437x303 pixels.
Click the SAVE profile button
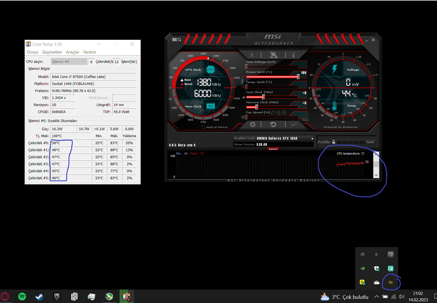(x=370, y=142)
